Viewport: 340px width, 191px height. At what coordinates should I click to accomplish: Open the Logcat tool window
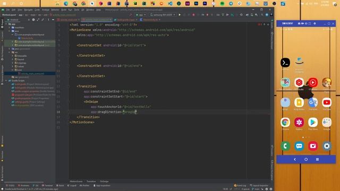point(72,186)
